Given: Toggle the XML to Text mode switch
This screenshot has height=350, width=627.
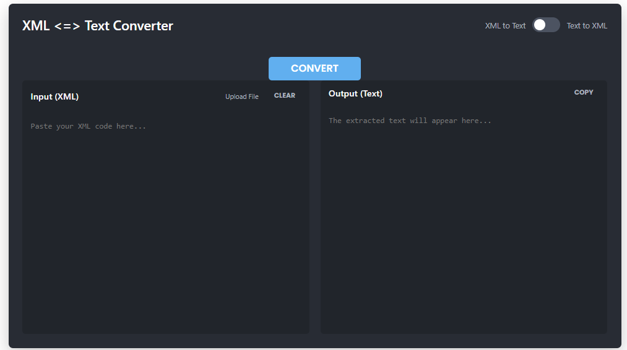Looking at the screenshot, I should pyautogui.click(x=546, y=25).
